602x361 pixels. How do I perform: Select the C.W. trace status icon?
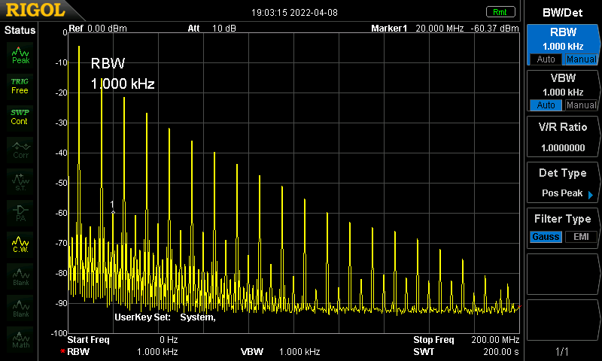point(20,244)
